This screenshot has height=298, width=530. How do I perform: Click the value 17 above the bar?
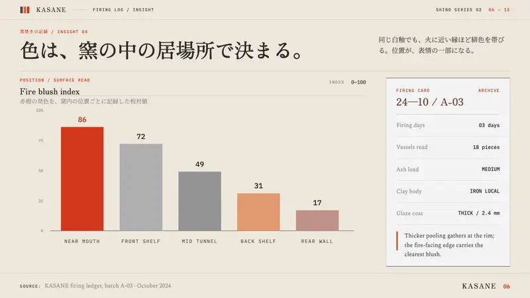pyautogui.click(x=317, y=203)
